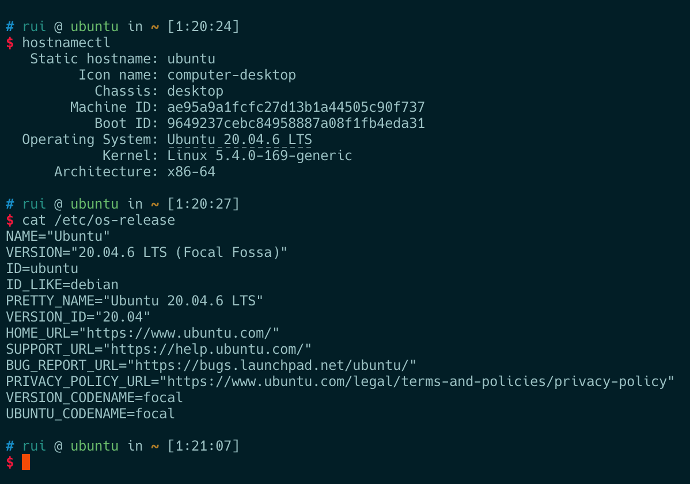Click the [1:21:07] prompt timestamp
Image resolution: width=690 pixels, height=484 pixels.
(x=203, y=446)
